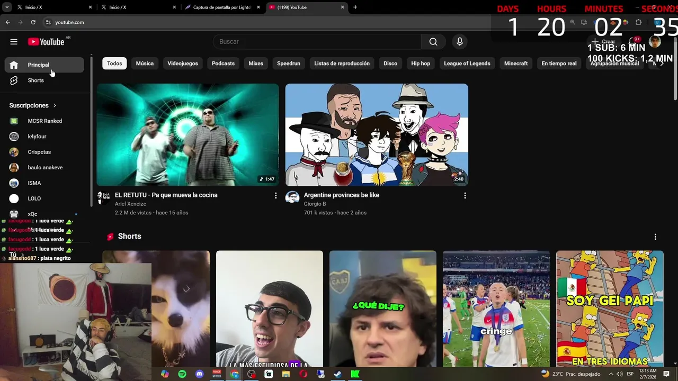Select the Hip hop filter chip
This screenshot has height=381, width=678.
click(421, 63)
